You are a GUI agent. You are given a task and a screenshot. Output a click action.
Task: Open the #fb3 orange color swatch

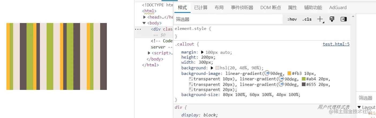click(289, 73)
